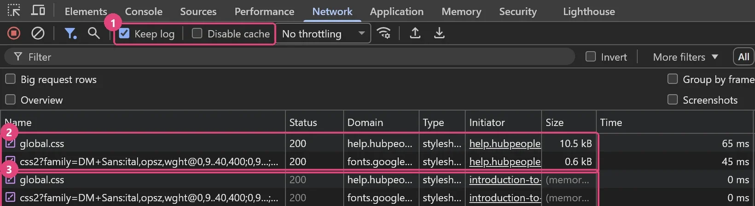Enable the Overview checkbox

click(x=10, y=100)
